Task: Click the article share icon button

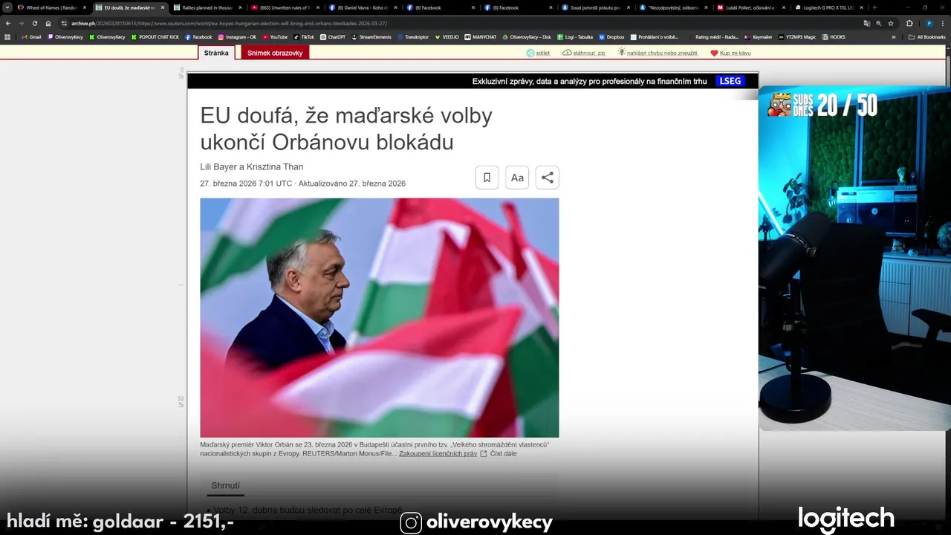Action: (x=548, y=178)
